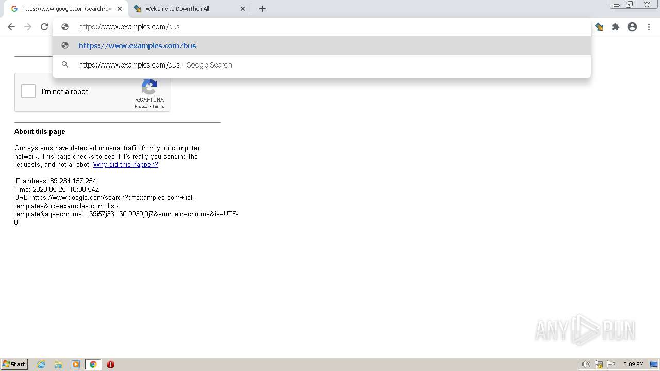The image size is (660, 371).
Task: Click the Chrome taskbar icon
Action: pos(93,364)
